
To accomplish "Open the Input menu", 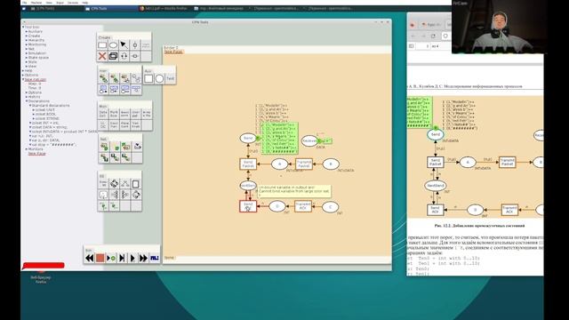I will coord(60,3).
